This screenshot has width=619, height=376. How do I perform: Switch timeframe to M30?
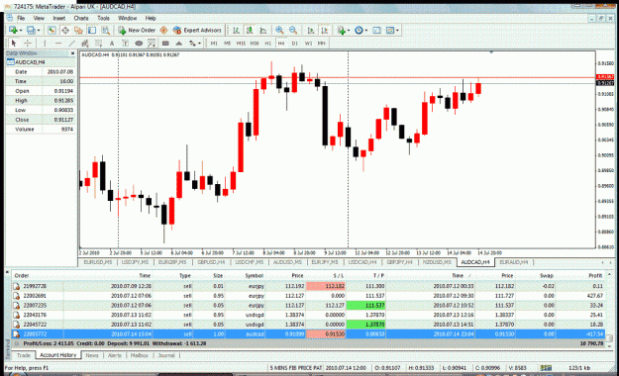[x=255, y=43]
